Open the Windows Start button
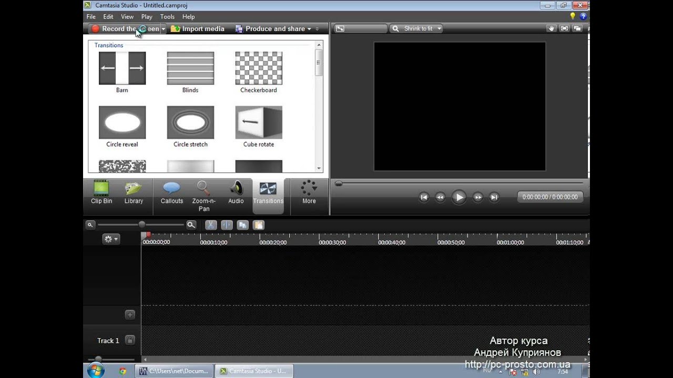 [95, 371]
